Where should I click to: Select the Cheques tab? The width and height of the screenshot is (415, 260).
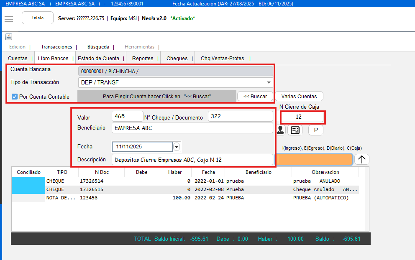click(x=177, y=59)
